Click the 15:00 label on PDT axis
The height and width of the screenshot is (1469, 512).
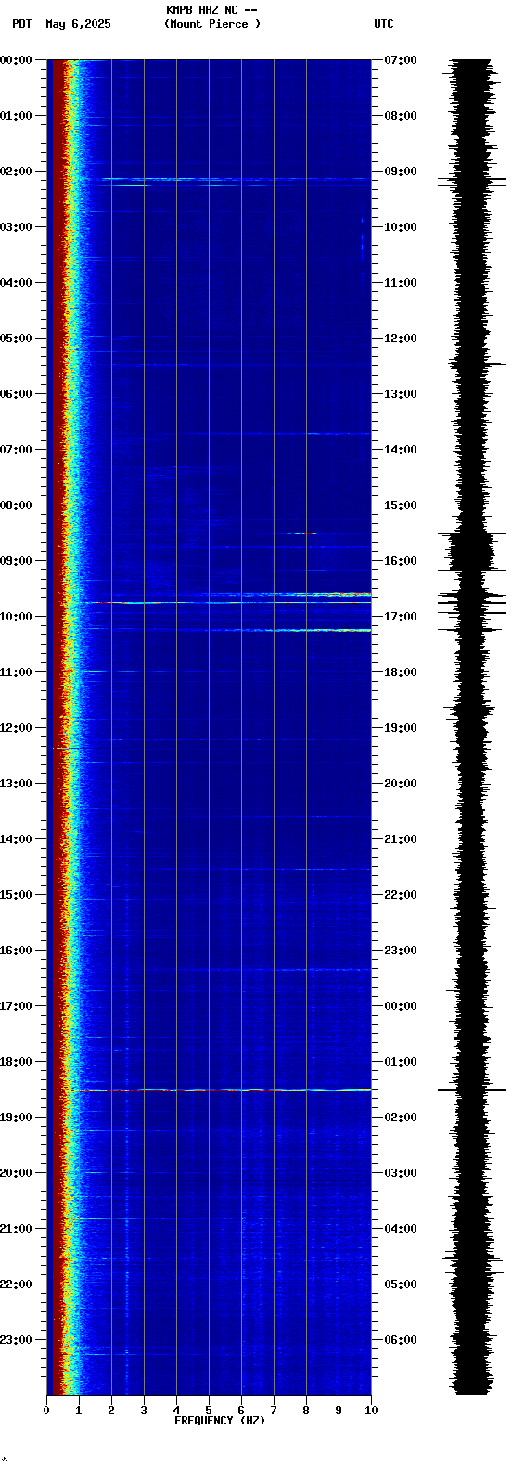(16, 895)
